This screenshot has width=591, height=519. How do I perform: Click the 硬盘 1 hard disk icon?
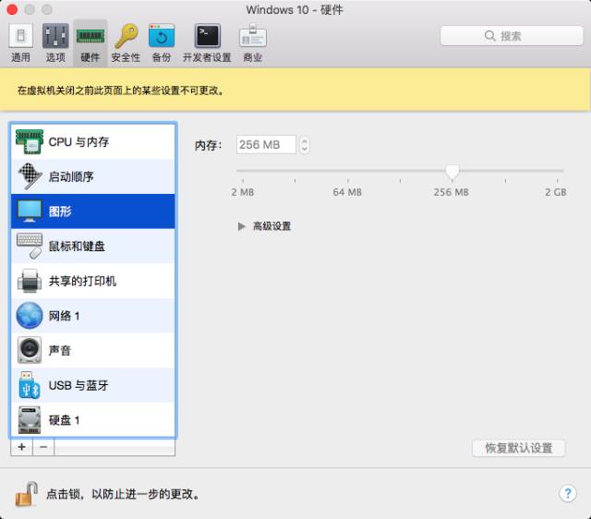(x=30, y=420)
